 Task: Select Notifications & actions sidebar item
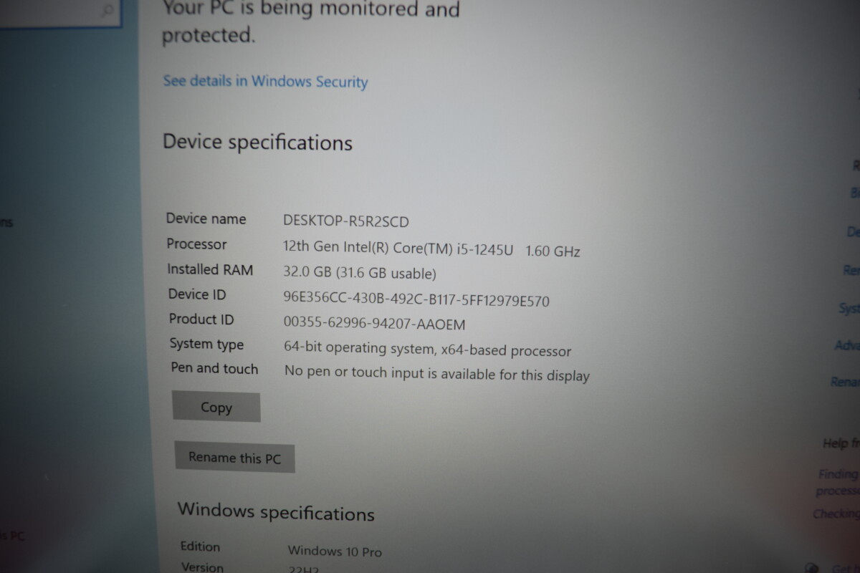pyautogui.click(x=6, y=223)
